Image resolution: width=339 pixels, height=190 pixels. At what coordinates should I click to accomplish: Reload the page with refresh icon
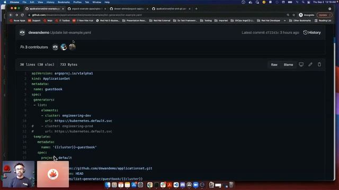click(22, 15)
